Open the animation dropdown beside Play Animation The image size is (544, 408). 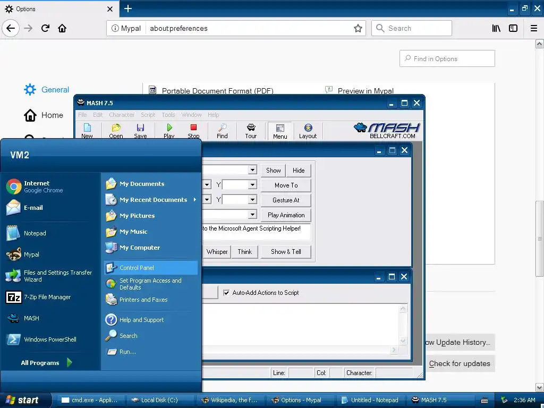252,215
